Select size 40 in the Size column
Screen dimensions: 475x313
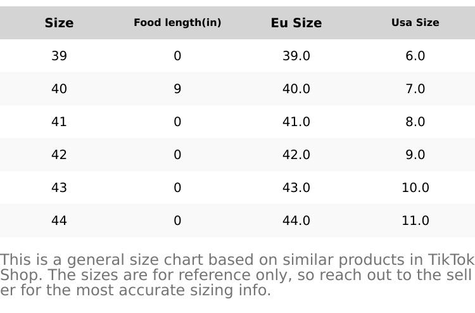pyautogui.click(x=59, y=89)
